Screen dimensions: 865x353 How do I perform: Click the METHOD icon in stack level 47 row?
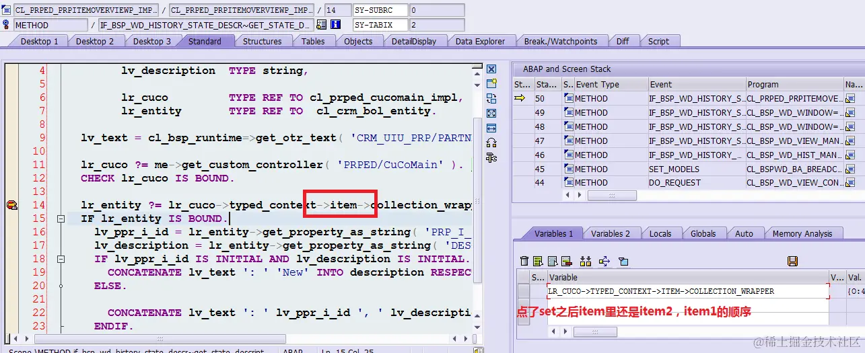coord(569,141)
